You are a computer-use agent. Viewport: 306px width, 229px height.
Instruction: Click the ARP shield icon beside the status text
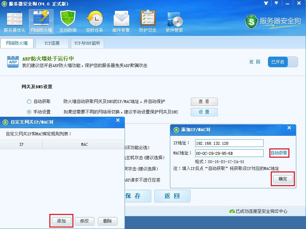(x=13, y=62)
